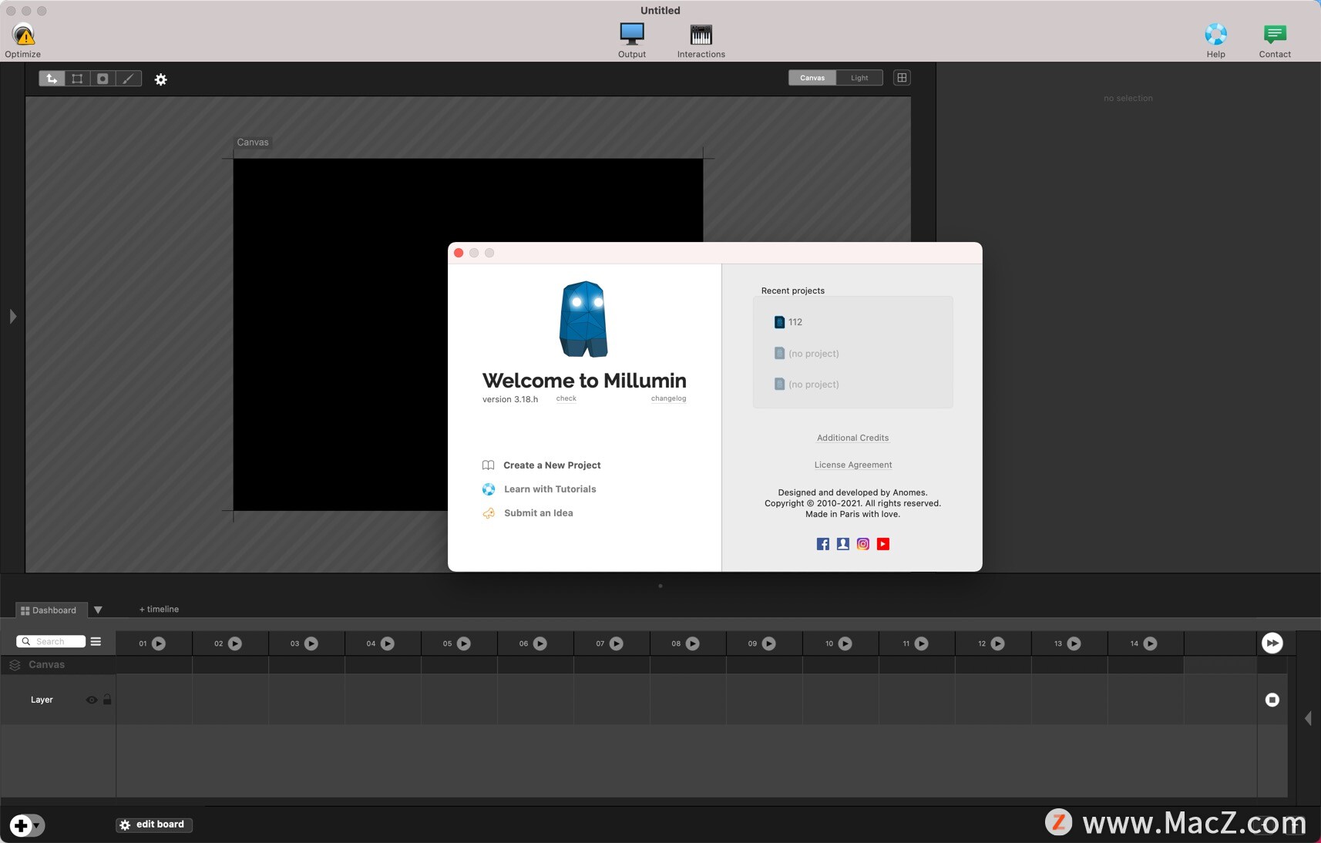This screenshot has height=843, width=1321.
Task: Launch column 08
Action: click(693, 643)
